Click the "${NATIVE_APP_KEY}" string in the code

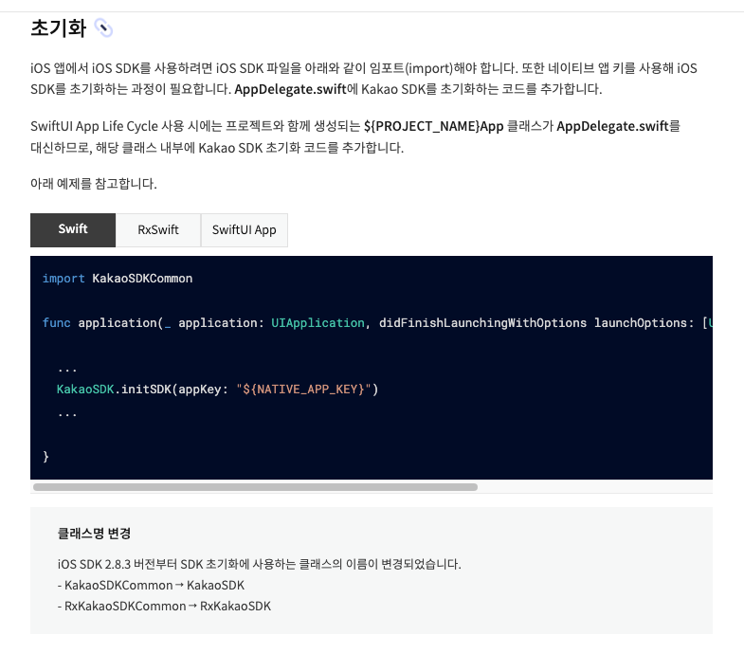click(x=303, y=390)
